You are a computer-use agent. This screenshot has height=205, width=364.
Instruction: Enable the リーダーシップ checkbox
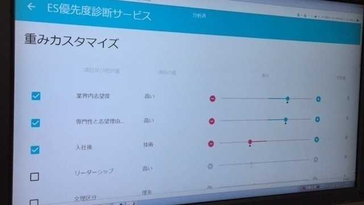click(x=34, y=177)
